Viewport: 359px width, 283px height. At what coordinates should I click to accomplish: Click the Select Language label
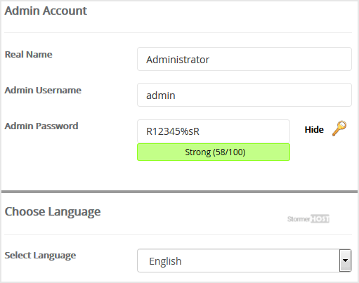point(40,256)
